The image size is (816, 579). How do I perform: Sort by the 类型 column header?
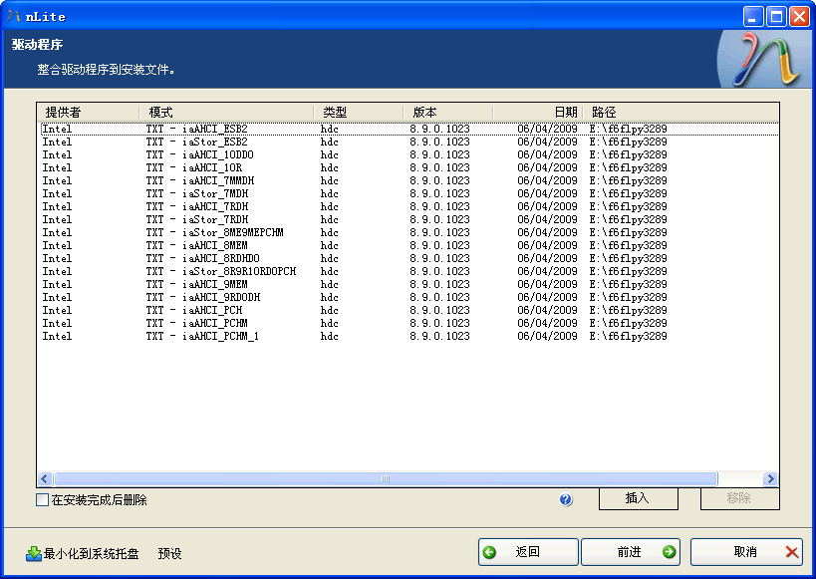pos(359,112)
